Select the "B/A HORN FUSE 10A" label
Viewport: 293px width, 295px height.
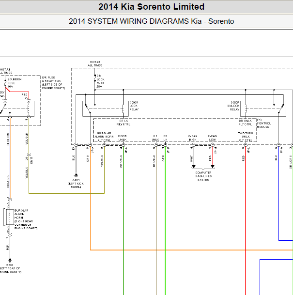pyautogui.click(x=15, y=83)
